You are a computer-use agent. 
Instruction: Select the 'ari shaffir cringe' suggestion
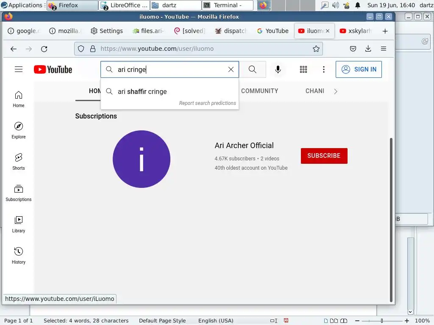pyautogui.click(x=170, y=91)
